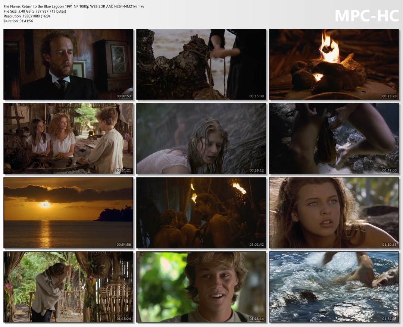Open the campfire thumbnail at 00:23:28
The image size is (403, 327).
click(x=334, y=64)
